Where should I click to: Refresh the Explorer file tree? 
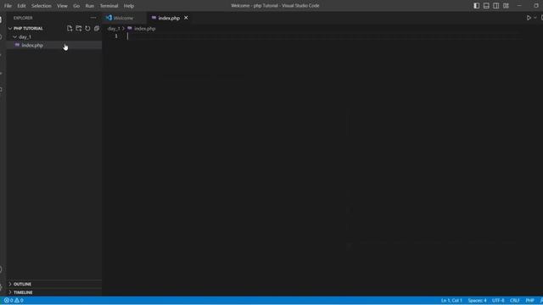(x=87, y=28)
